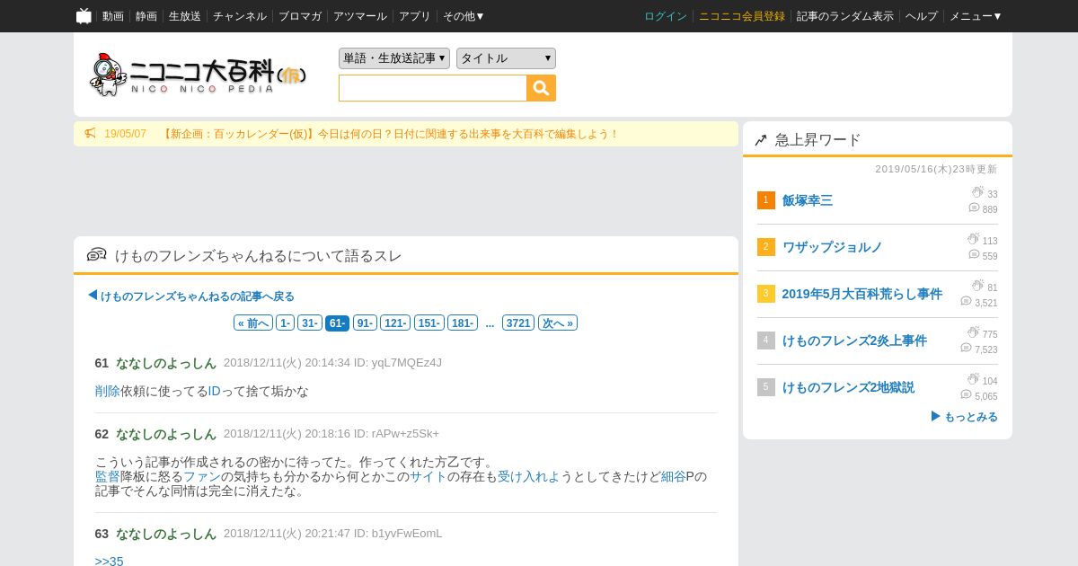Click the clap icon for けものフレンズ2地獄説
Viewport: 1078px width, 566px height.
(x=973, y=380)
